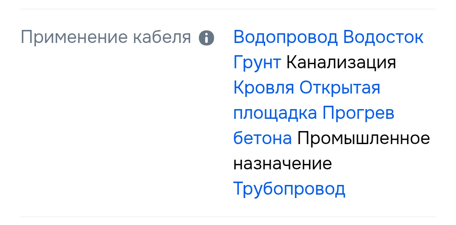
Task: Follow the Прогрев бетона link
Action: 358,113
